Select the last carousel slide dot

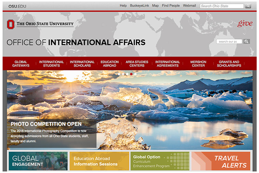[x=135, y=74]
